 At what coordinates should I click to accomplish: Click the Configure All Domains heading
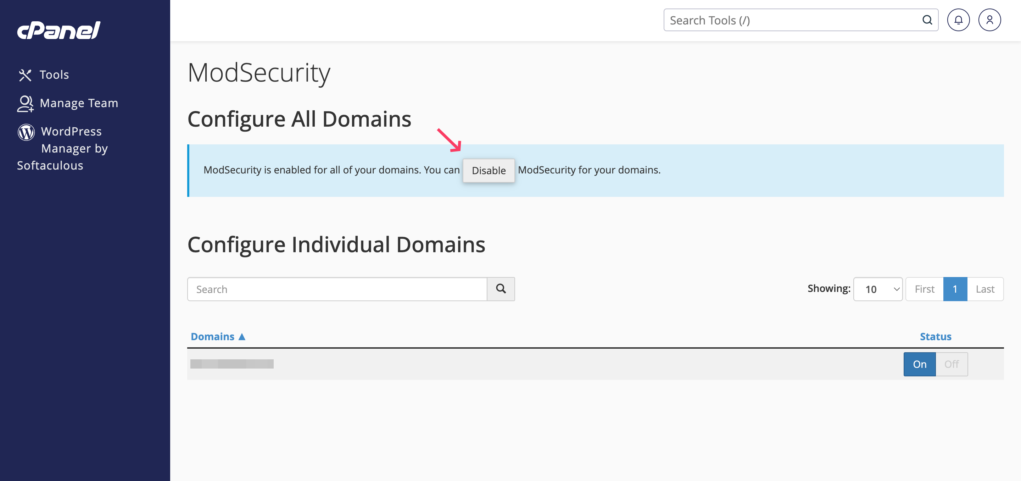click(299, 119)
